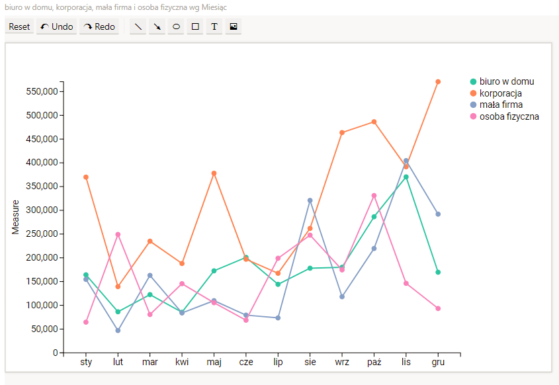Image resolution: width=559 pixels, height=385 pixels.
Task: Pick the rectangle shape tool
Action: [x=195, y=27]
